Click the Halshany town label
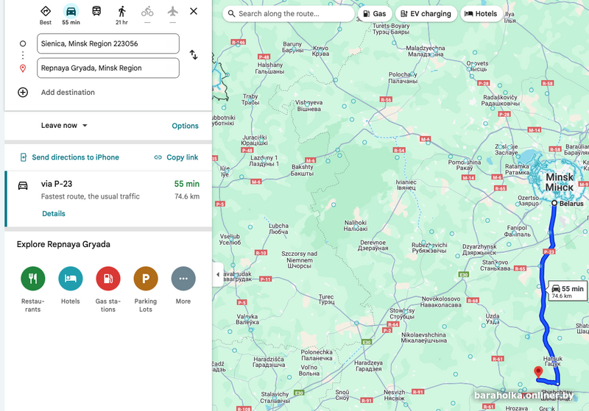 (269, 68)
